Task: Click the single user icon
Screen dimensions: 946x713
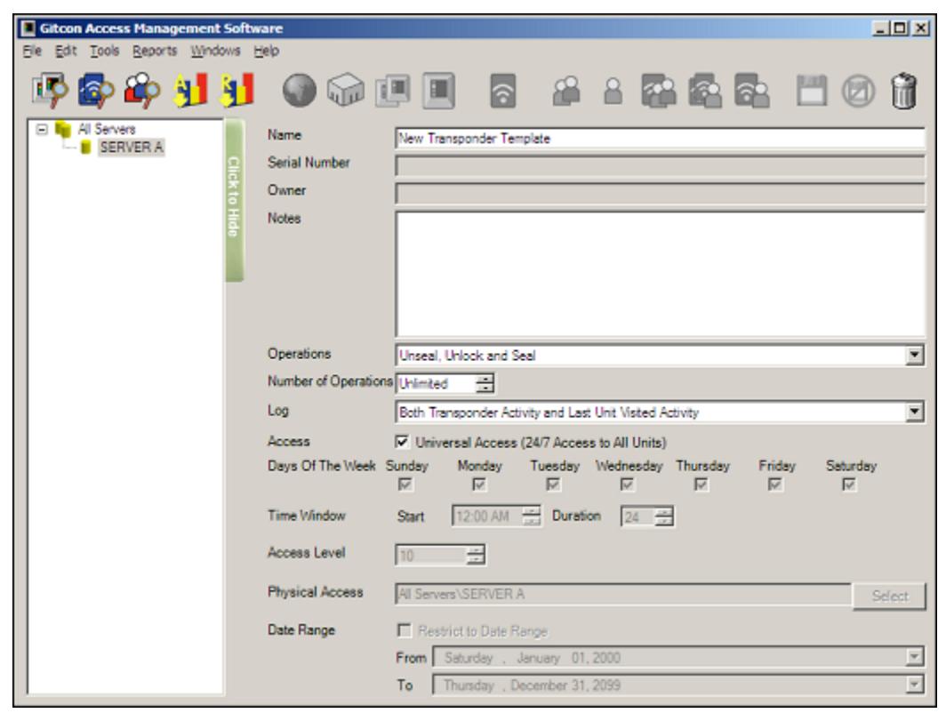Action: (x=613, y=91)
